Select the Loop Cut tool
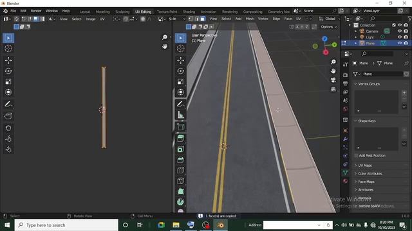The image size is (412, 231). (180, 170)
